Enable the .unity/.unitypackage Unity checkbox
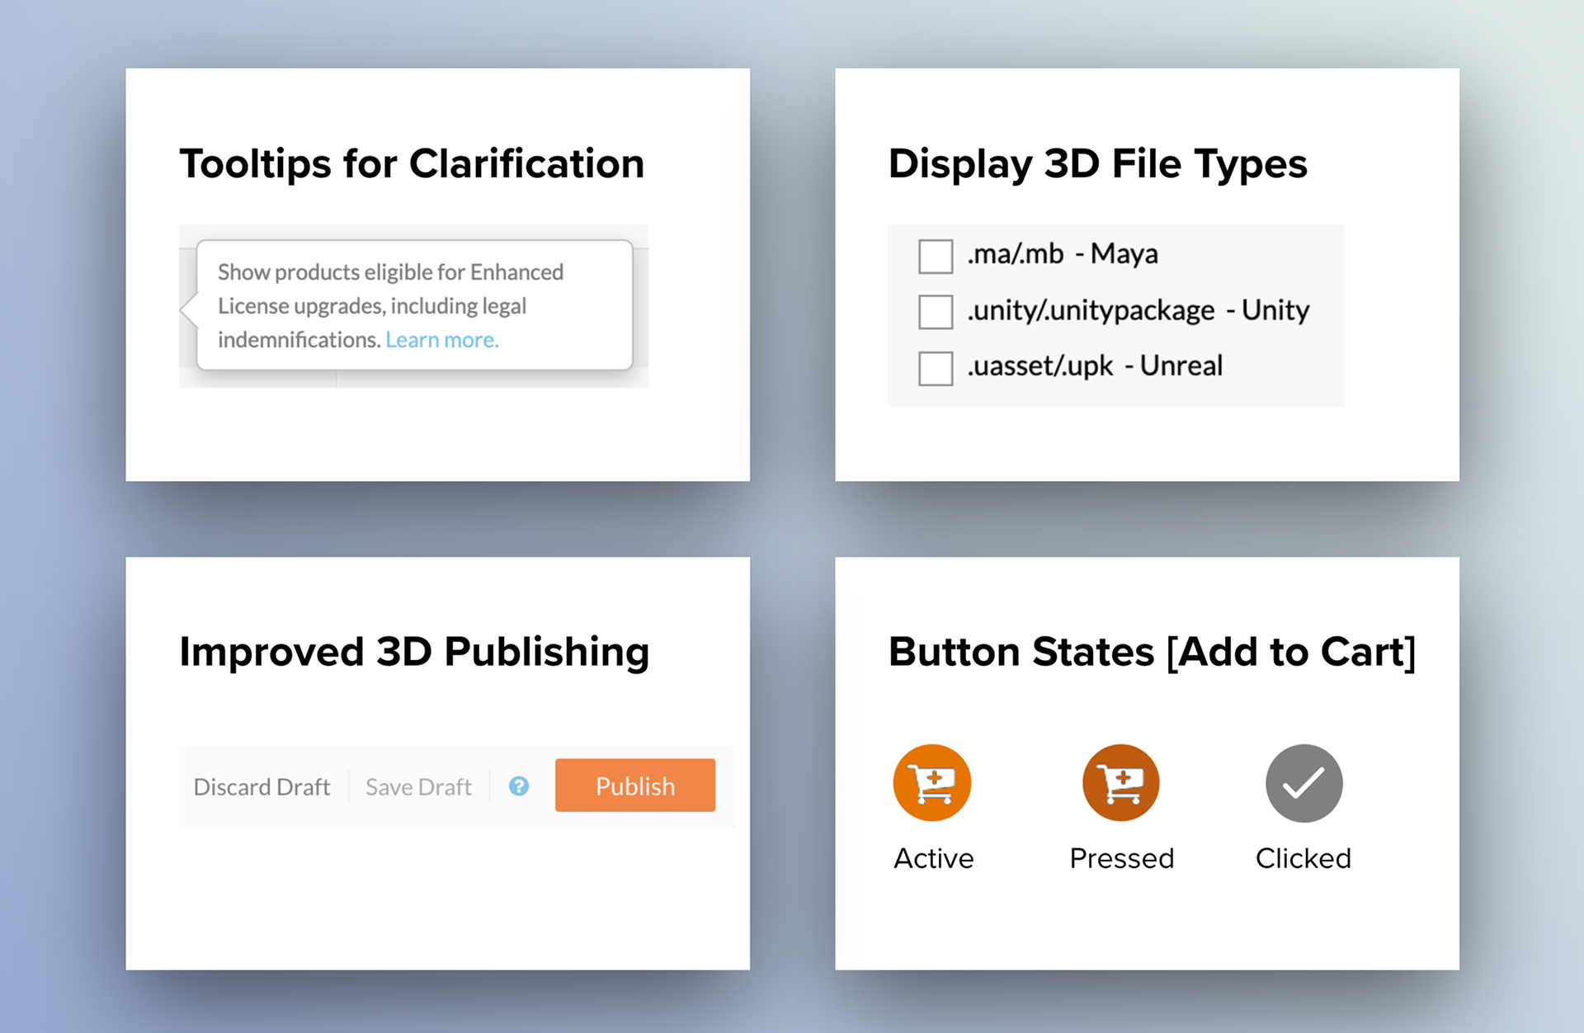The image size is (1584, 1033). 936,312
